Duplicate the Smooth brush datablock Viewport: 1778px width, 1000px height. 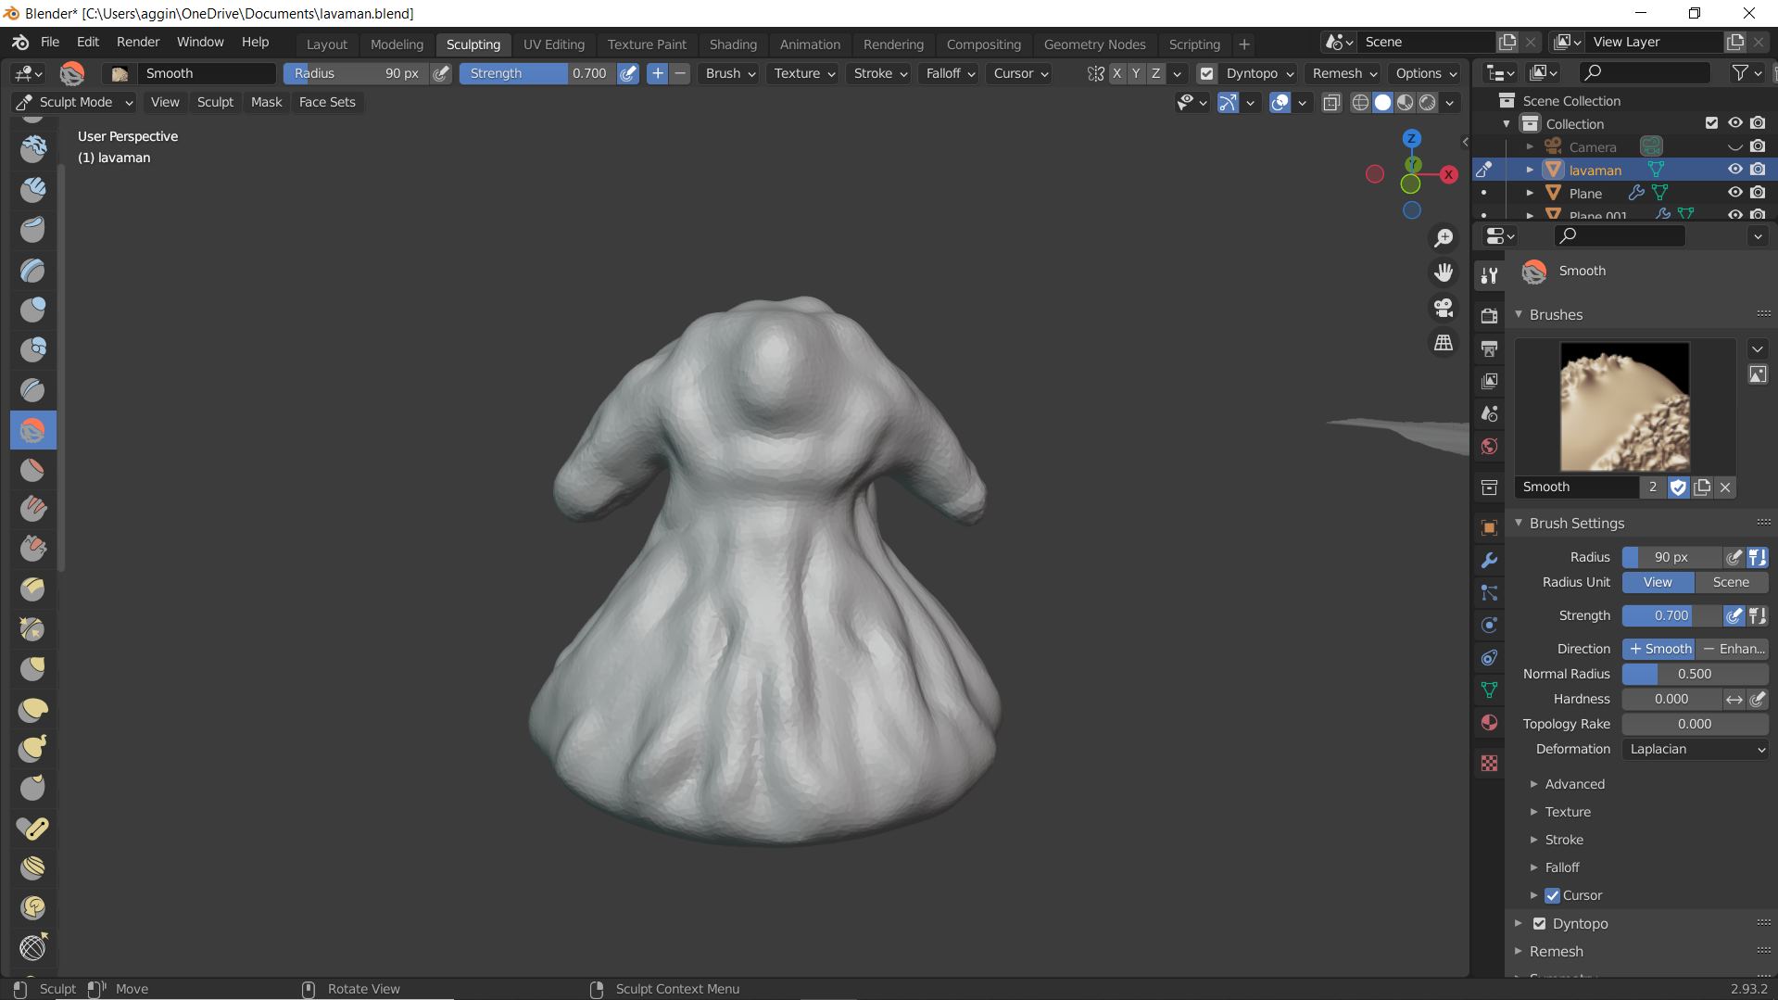point(1702,487)
